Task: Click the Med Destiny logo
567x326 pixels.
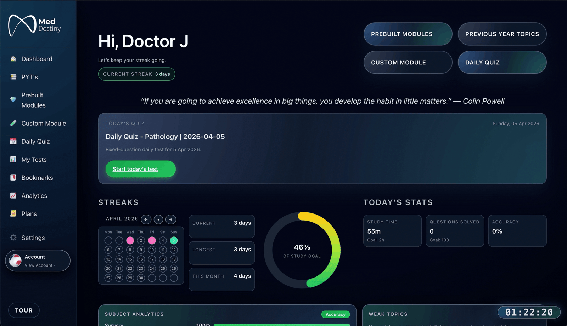Action: 34,25
